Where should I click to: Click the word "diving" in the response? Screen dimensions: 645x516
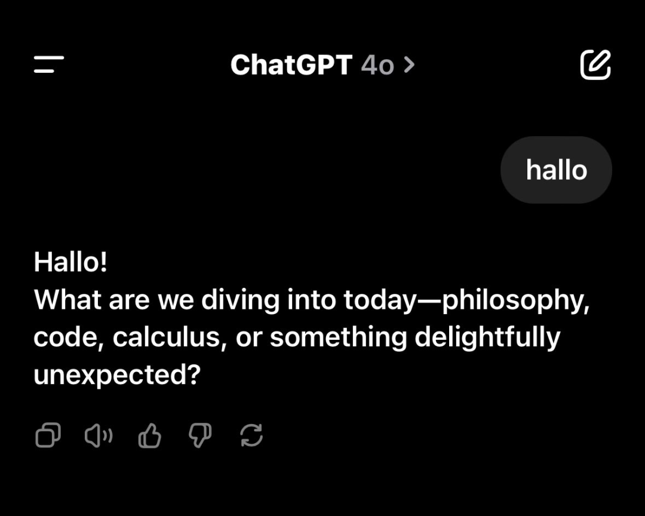pyautogui.click(x=240, y=300)
